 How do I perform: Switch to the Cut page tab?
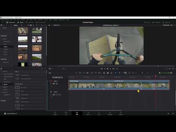[x=66, y=113]
